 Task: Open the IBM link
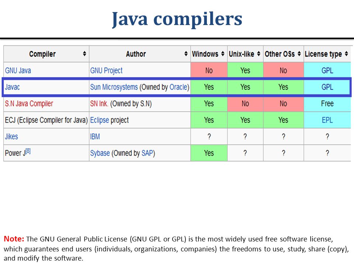tap(95, 137)
